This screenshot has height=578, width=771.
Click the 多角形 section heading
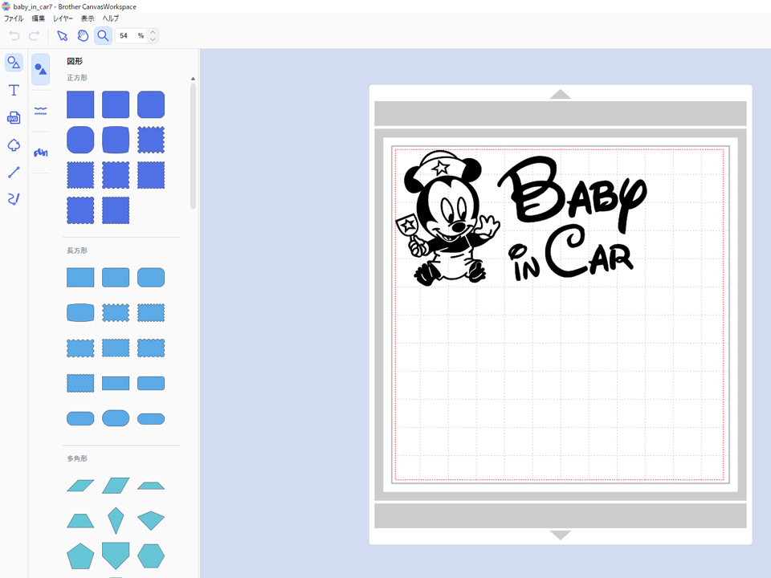[77, 458]
